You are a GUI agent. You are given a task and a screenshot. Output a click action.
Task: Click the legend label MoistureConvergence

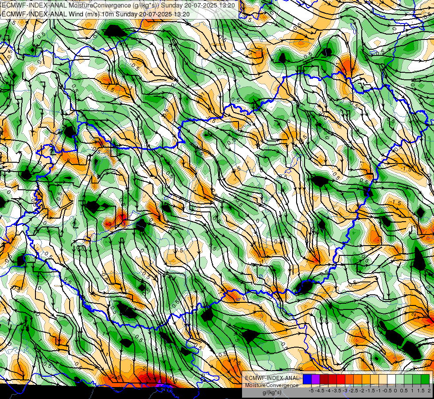272,385
